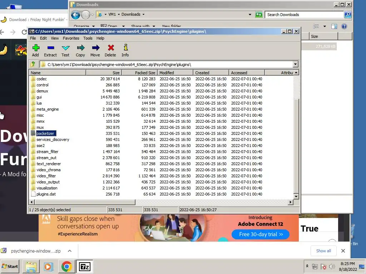This screenshot has height=274, width=366.
Task: Open the Help menu
Action: 100,38
